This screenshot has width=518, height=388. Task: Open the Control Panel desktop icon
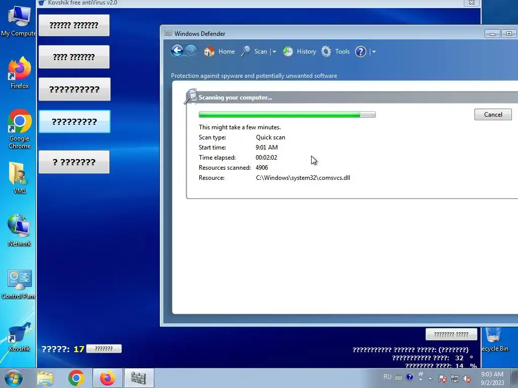(19, 284)
